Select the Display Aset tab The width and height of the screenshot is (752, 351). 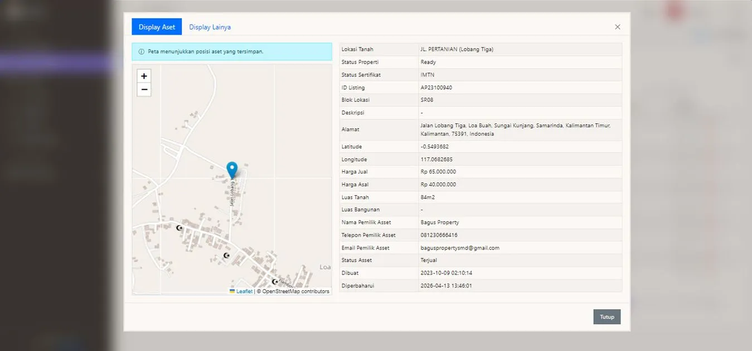[x=157, y=27]
